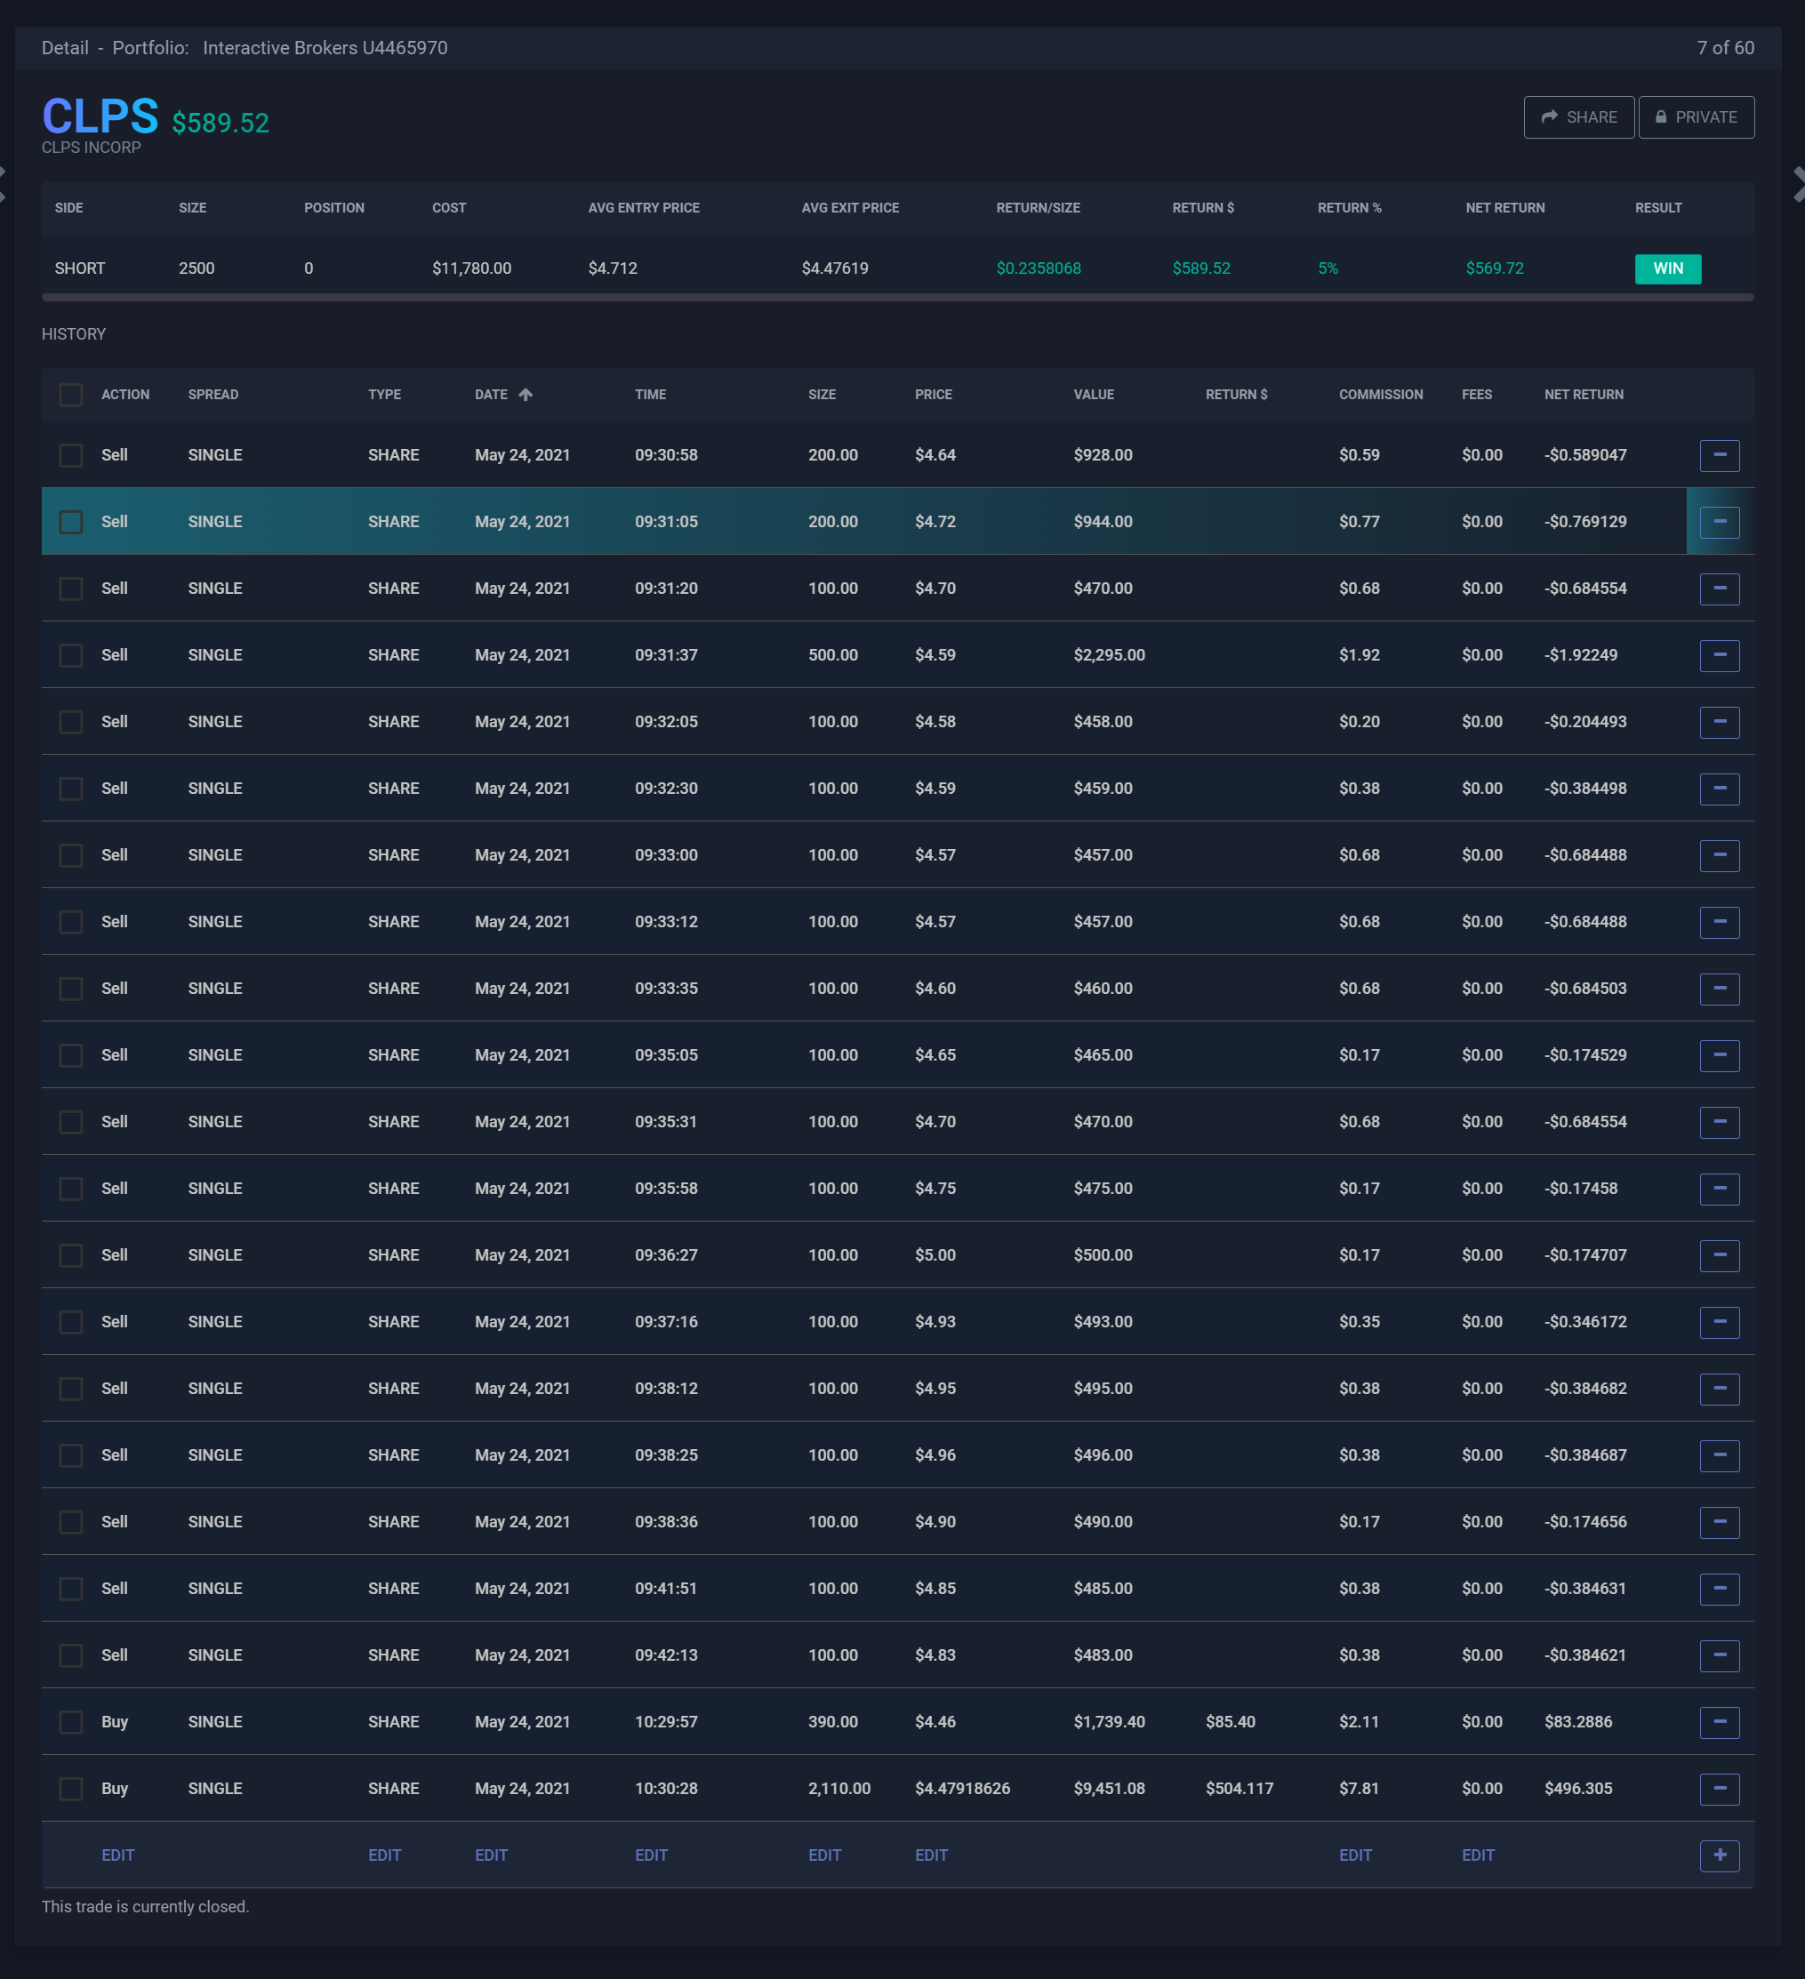Click EDIT under the Commission column
The height and width of the screenshot is (1979, 1805).
click(1354, 1855)
